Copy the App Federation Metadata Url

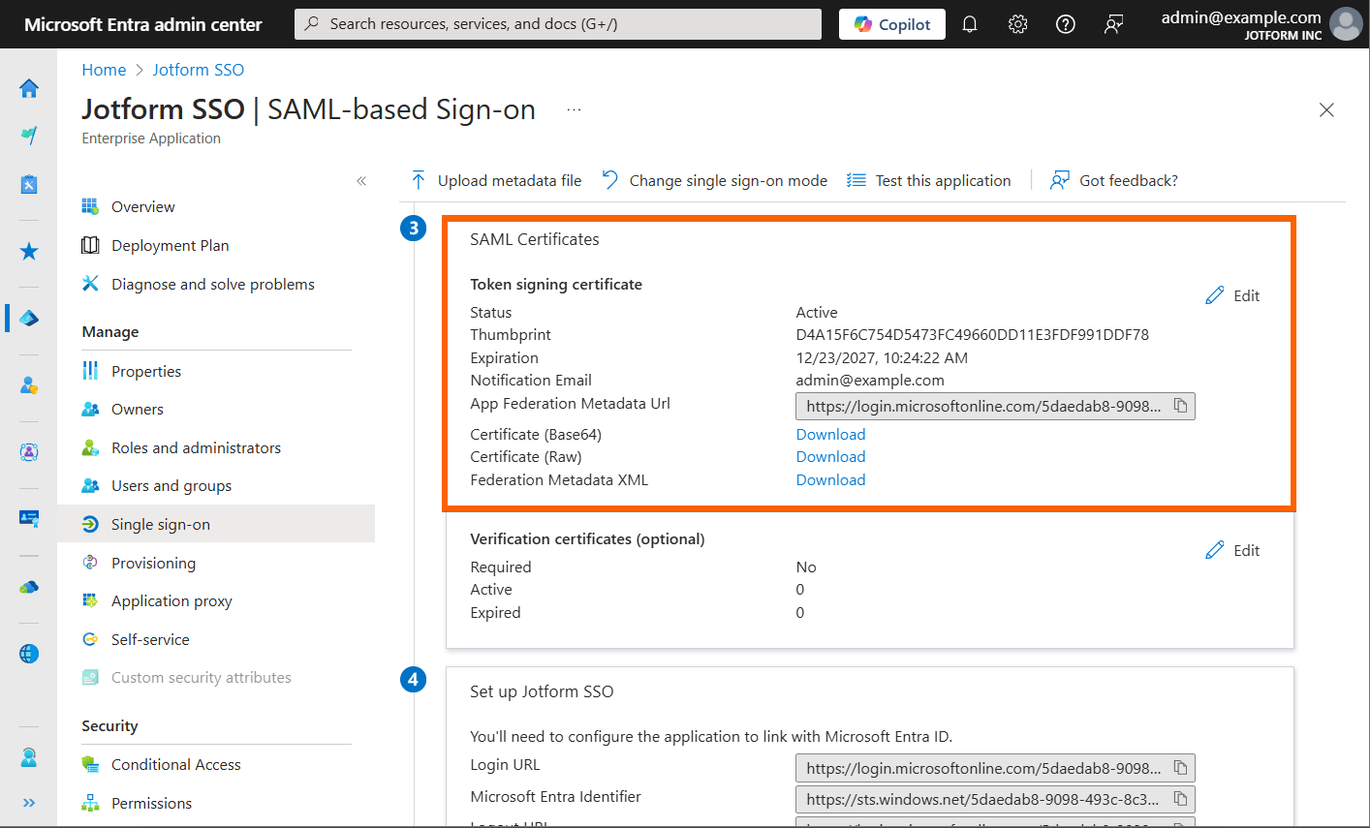(1180, 406)
